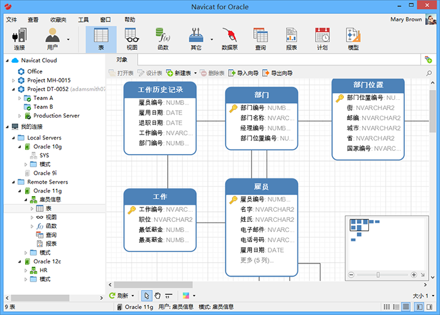Open the Function (函数) toolbar icon
The height and width of the screenshot is (315, 440).
163,39
